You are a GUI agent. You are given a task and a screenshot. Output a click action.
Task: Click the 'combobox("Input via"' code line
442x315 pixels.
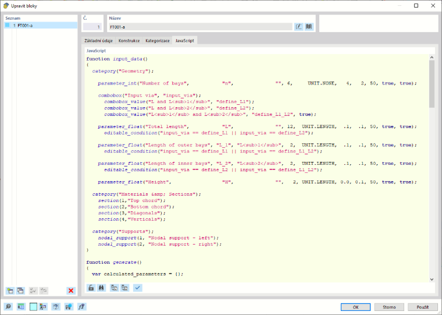coord(149,95)
